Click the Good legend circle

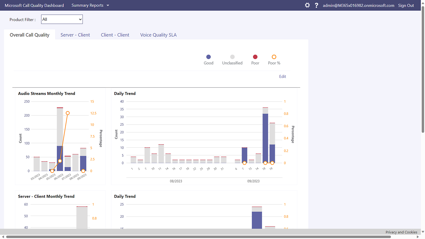click(x=209, y=57)
